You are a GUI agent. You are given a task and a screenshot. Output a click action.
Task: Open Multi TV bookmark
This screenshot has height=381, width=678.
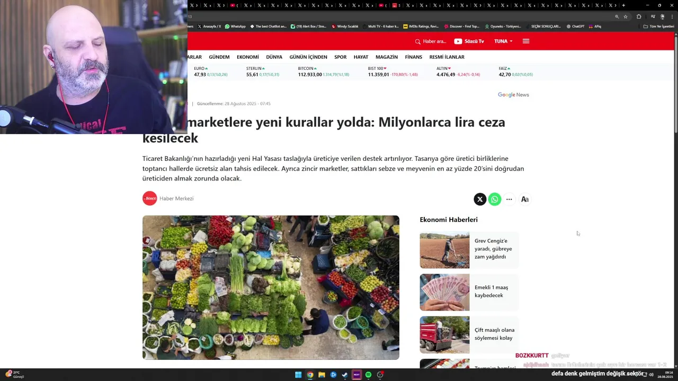pyautogui.click(x=381, y=26)
